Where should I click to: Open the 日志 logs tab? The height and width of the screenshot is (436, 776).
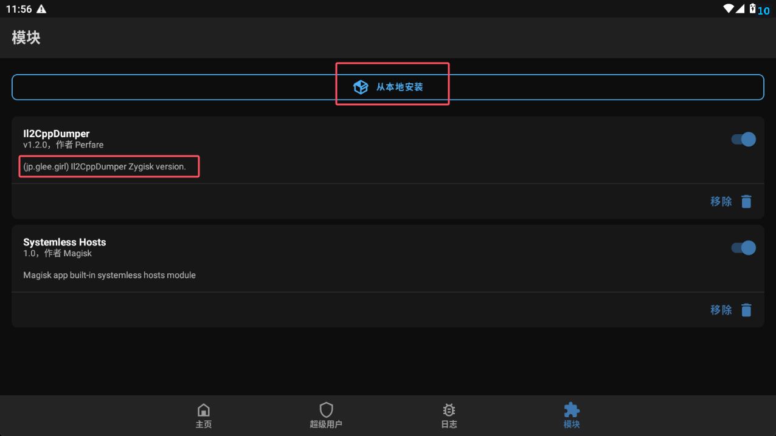pos(449,416)
